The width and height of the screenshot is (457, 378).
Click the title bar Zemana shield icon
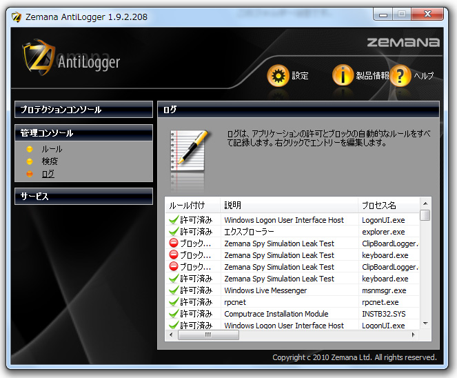point(17,17)
